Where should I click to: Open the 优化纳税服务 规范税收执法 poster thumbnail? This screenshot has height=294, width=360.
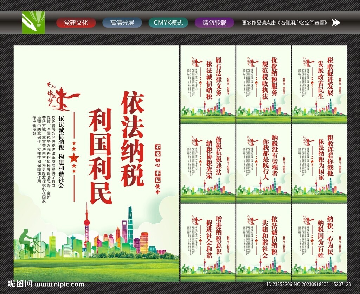(264, 85)
